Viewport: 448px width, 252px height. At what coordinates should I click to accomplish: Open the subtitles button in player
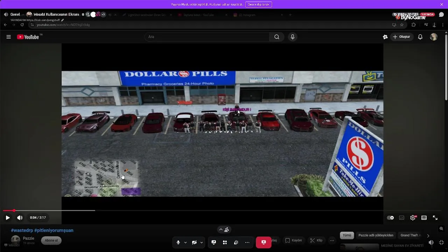(401, 218)
